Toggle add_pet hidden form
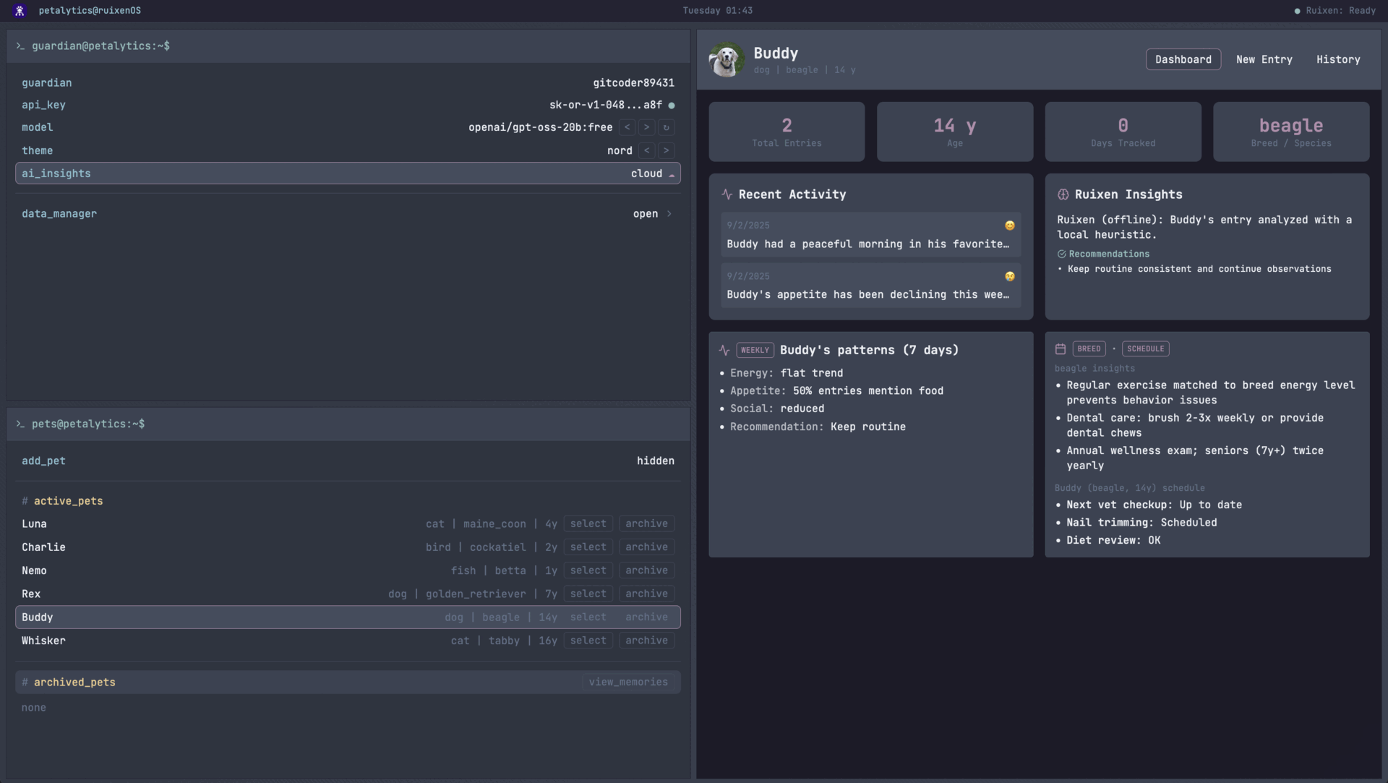Viewport: 1388px width, 783px height. 655,461
